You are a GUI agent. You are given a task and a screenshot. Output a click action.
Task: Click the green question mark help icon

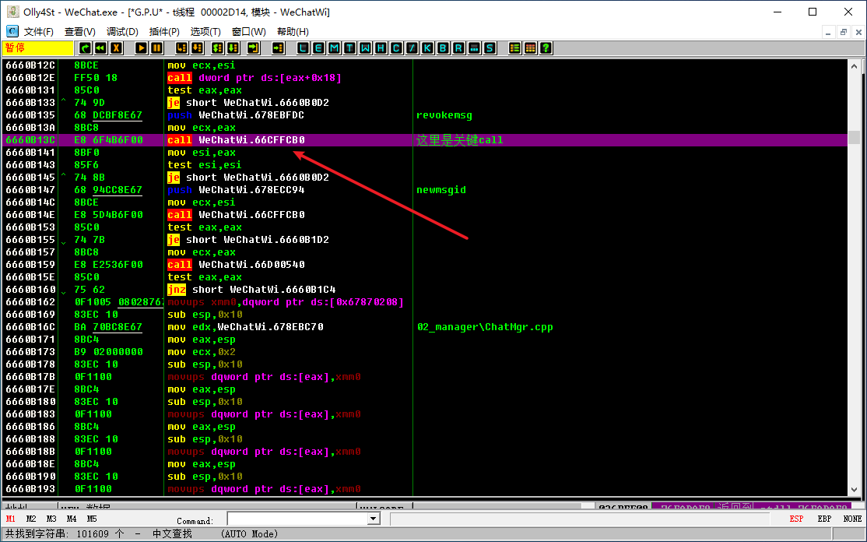click(x=546, y=48)
